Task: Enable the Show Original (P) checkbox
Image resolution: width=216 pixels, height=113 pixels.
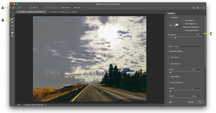Action: tap(184, 24)
